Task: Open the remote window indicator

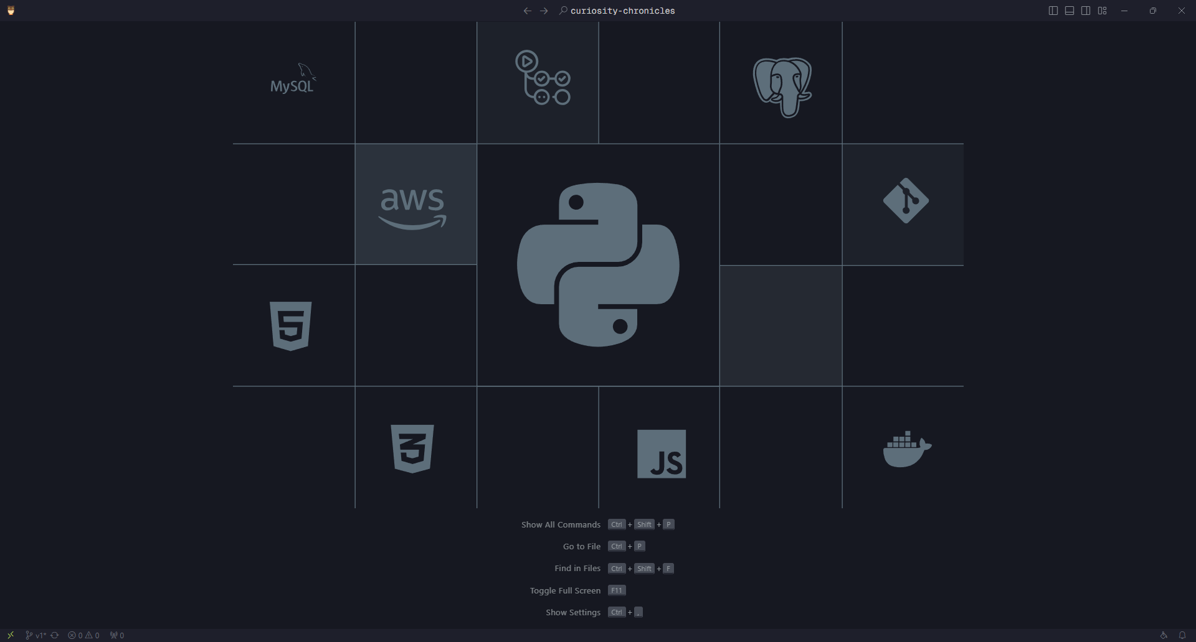Action: (x=11, y=635)
